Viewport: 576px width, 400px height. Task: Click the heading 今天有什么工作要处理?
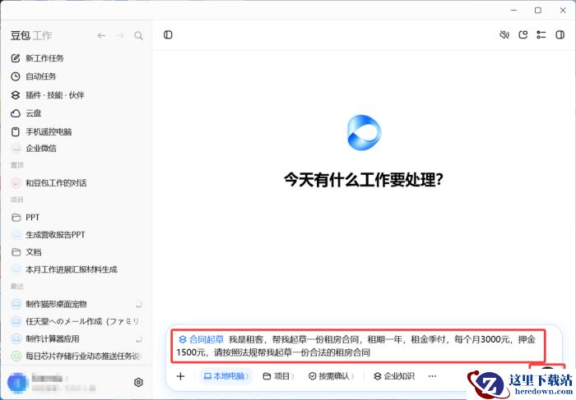[364, 180]
